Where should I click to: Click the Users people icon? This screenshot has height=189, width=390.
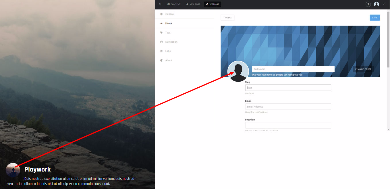pyautogui.click(x=161, y=23)
